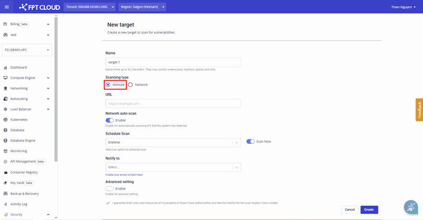Click the Database cylinder icon
This screenshot has height=220, width=423.
pyautogui.click(x=5, y=130)
